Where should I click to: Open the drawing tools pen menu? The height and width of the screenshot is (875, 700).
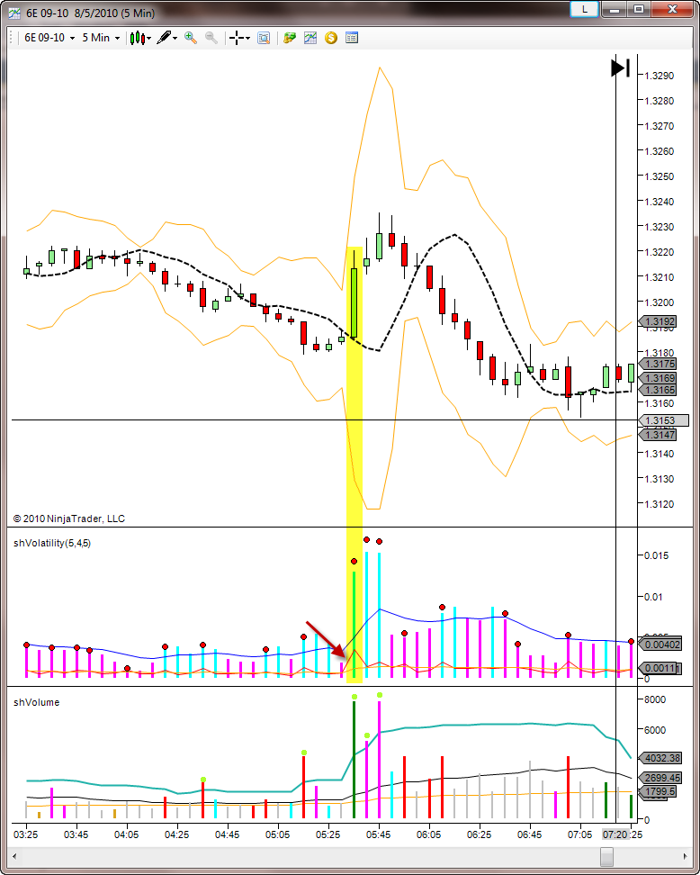point(166,38)
